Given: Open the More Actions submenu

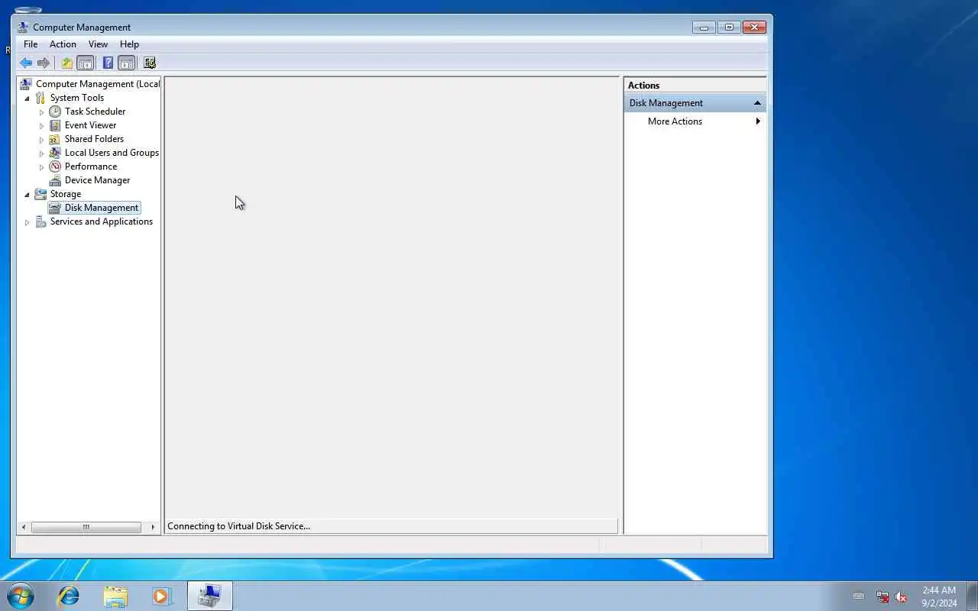Looking at the screenshot, I should [695, 121].
